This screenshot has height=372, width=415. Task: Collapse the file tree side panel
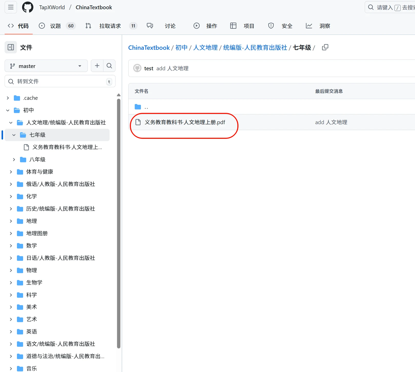11,47
